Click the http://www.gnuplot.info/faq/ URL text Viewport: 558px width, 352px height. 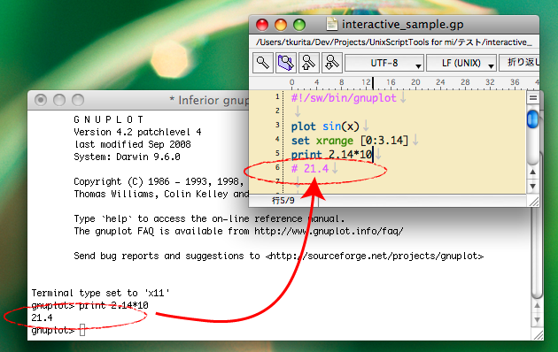tap(329, 232)
